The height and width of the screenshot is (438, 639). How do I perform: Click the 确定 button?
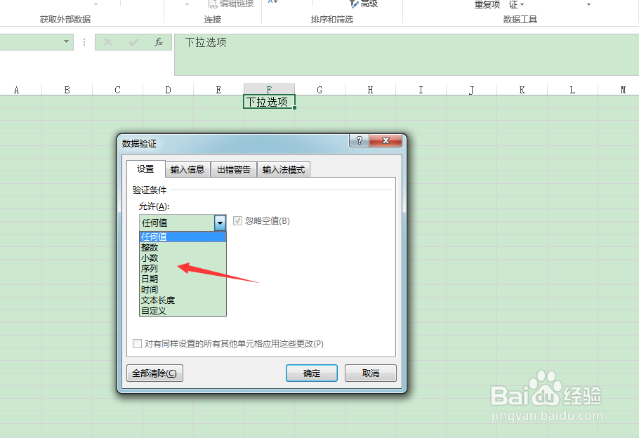coord(312,373)
